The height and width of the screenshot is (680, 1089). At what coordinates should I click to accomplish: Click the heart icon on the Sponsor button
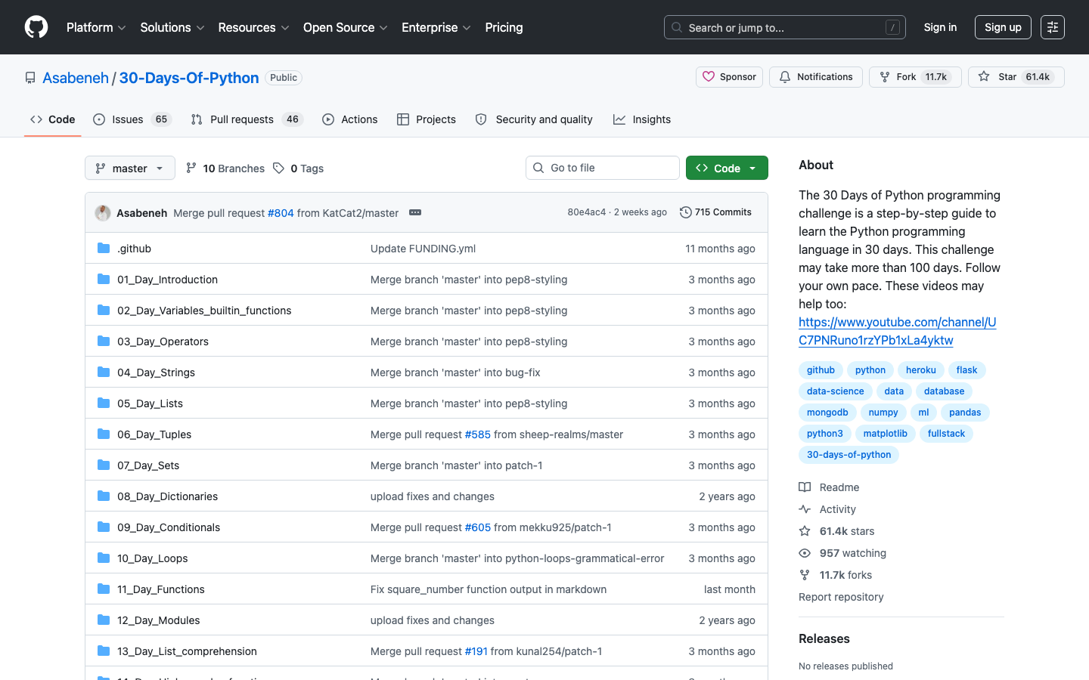click(x=709, y=76)
